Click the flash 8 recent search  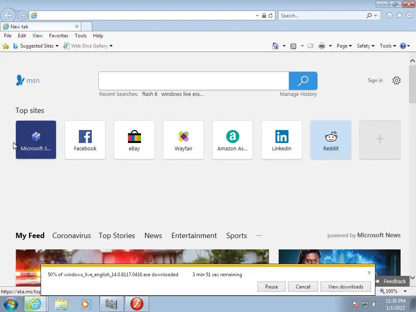[149, 94]
